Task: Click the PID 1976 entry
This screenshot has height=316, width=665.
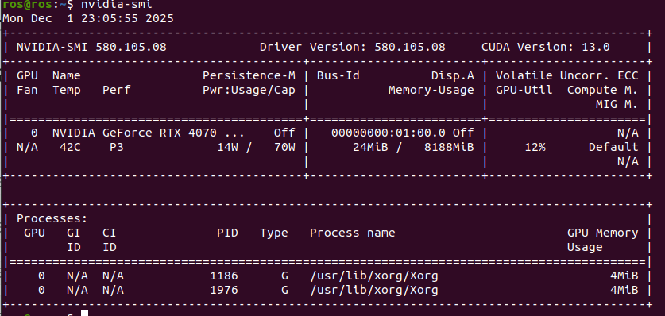Action: pos(224,291)
